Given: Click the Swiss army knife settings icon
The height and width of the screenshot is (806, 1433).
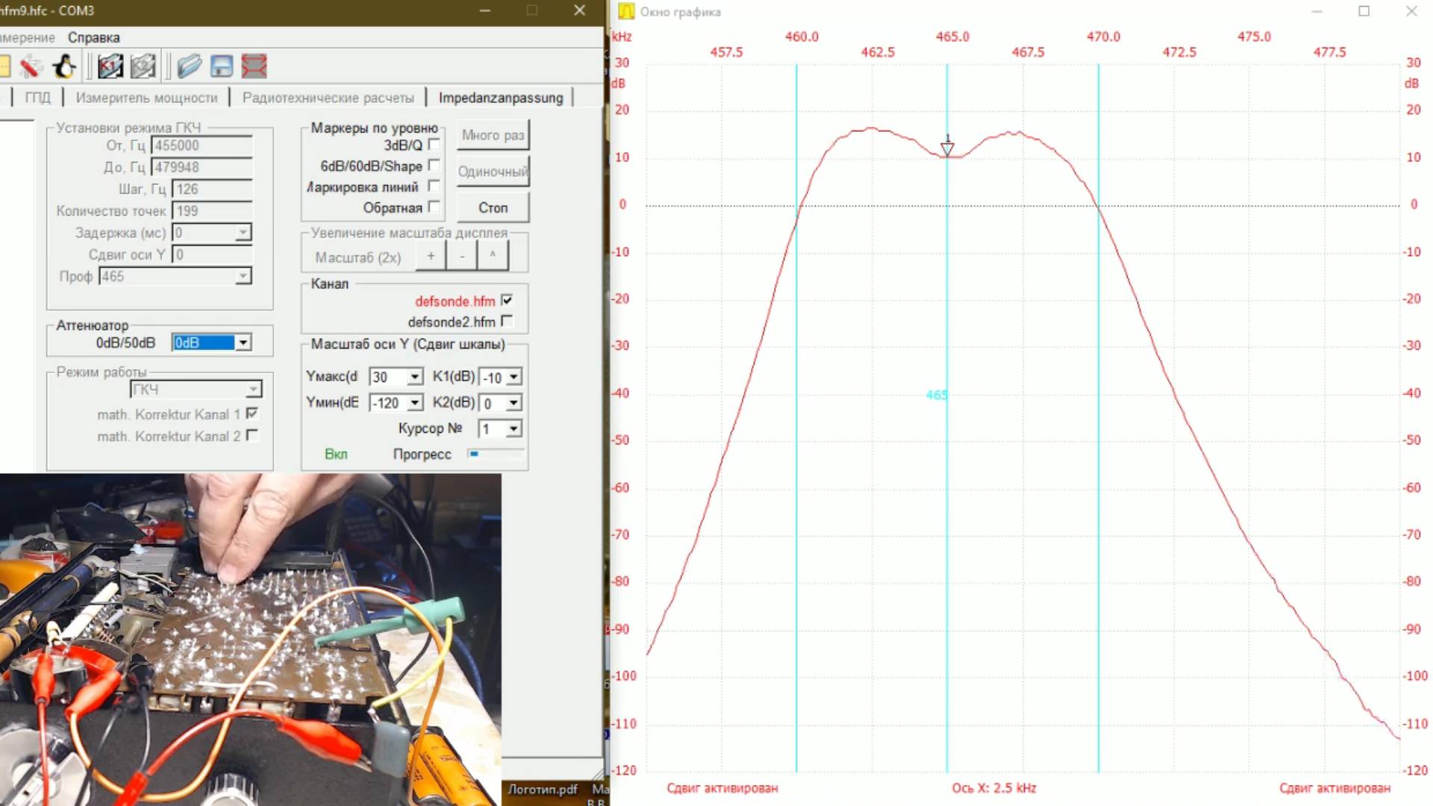Looking at the screenshot, I should click(x=31, y=67).
